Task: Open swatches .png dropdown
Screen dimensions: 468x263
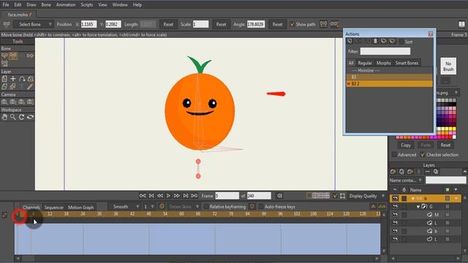Action: [447, 93]
